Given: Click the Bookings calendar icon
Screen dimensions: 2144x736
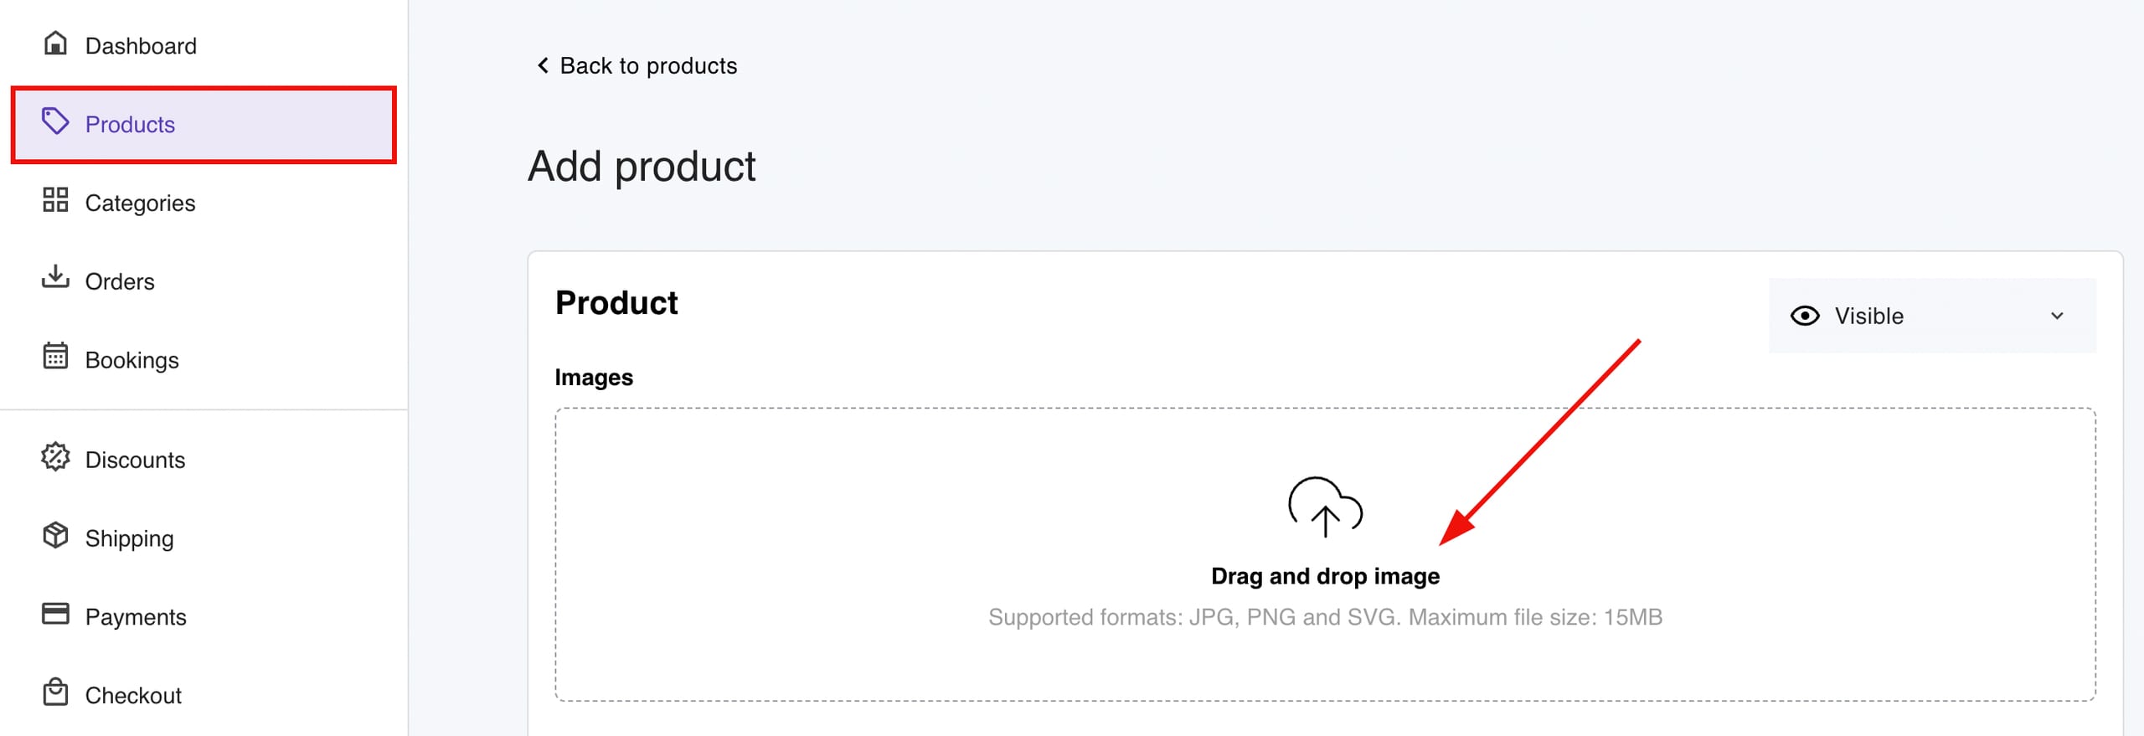Looking at the screenshot, I should tap(55, 357).
